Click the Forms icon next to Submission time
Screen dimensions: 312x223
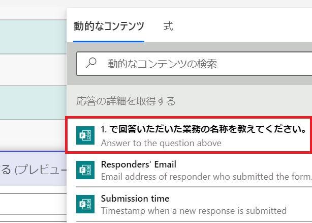coord(85,204)
